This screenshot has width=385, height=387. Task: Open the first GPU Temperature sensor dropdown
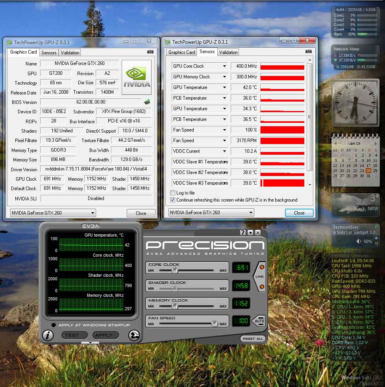click(x=224, y=87)
